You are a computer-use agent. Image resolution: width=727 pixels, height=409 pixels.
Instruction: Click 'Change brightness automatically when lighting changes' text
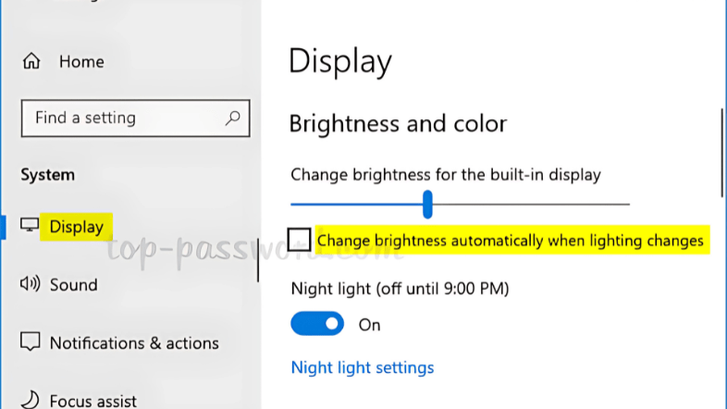(511, 241)
